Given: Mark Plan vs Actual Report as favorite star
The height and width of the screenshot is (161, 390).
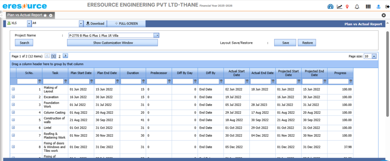Looking at the screenshot, I should coord(45,15).
